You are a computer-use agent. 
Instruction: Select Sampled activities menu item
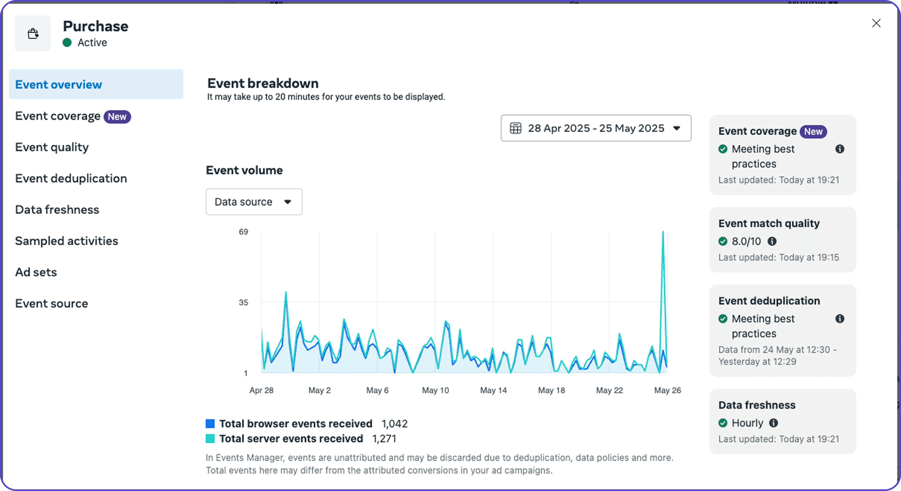tap(66, 241)
